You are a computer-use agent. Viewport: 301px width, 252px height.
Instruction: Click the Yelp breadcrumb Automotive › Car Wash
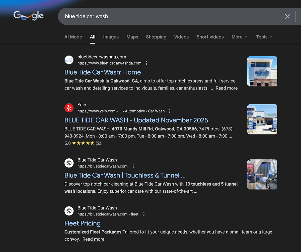[x=145, y=111]
